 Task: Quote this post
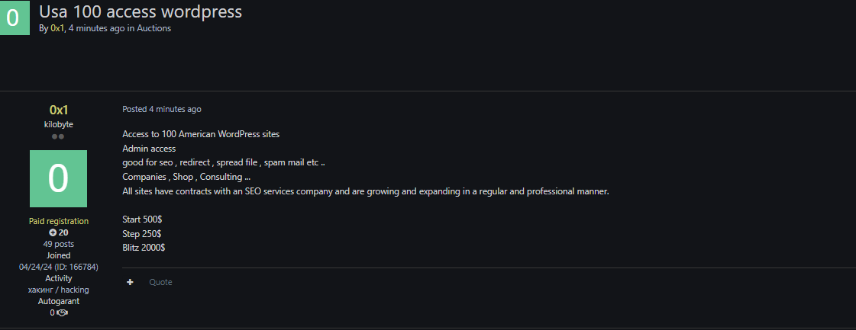pyautogui.click(x=160, y=282)
